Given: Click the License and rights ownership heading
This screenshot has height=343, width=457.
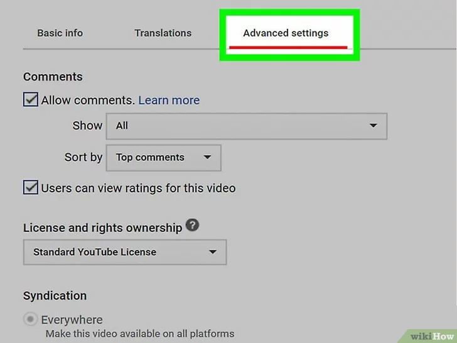Looking at the screenshot, I should coord(102,228).
